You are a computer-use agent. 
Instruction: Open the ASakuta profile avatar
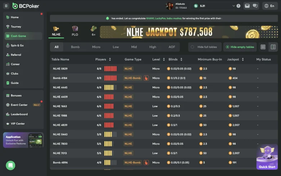pos(169,6)
